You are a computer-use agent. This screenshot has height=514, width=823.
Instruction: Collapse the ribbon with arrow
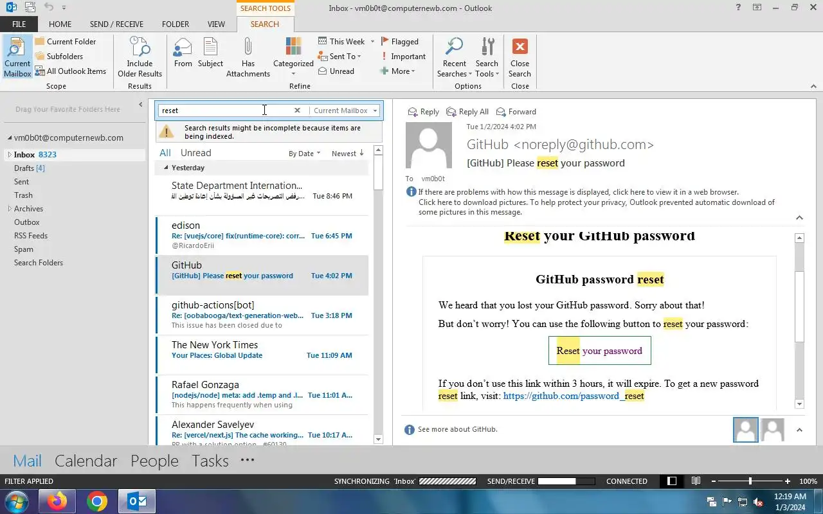pos(814,85)
